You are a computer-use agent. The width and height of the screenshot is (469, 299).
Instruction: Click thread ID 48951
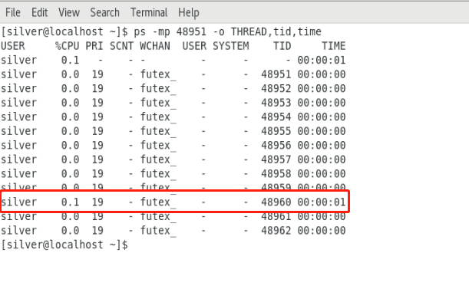click(x=276, y=74)
